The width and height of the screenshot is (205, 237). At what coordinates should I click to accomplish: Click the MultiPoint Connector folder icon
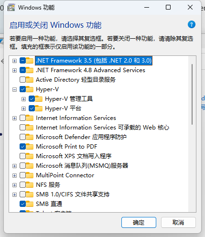[x=30, y=175]
